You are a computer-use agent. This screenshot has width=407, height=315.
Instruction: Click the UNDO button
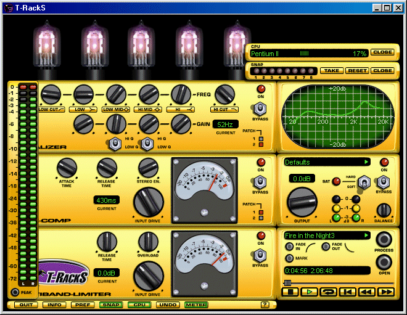[168, 305]
